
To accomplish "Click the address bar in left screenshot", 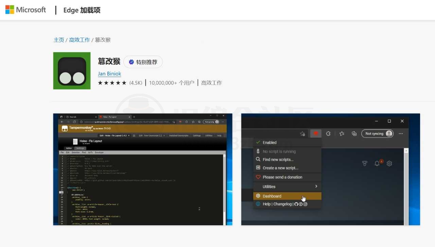I will [127, 122].
